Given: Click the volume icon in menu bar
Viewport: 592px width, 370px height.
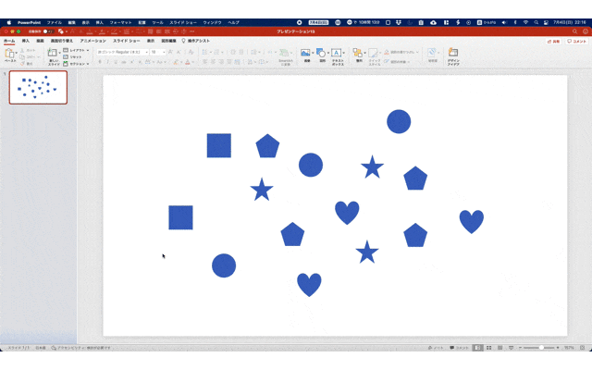Looking at the screenshot, I should pos(504,22).
